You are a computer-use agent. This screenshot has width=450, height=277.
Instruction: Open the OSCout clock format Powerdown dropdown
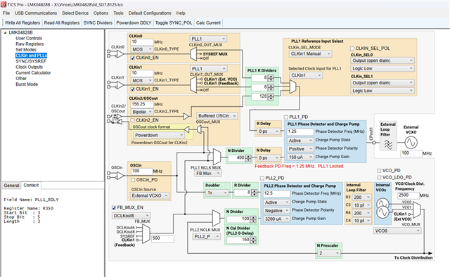pos(159,135)
